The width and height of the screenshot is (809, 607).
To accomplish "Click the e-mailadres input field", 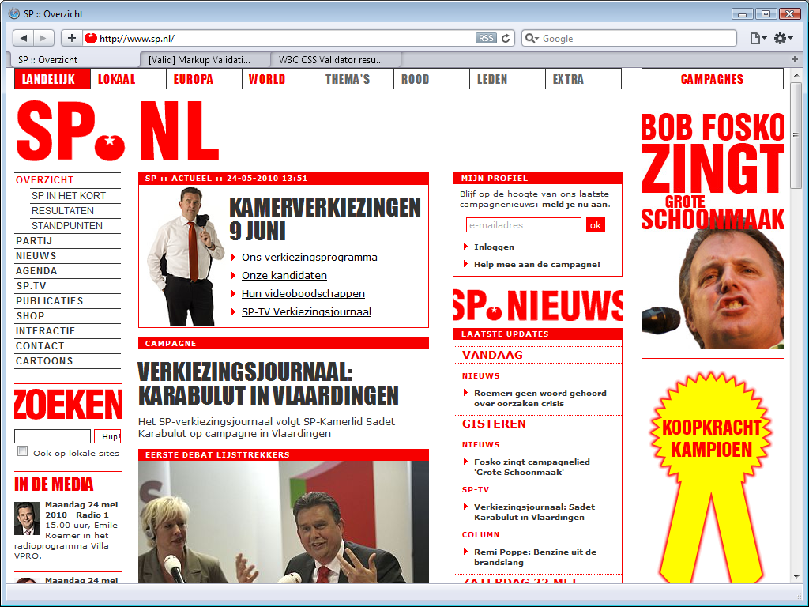I will (x=524, y=225).
